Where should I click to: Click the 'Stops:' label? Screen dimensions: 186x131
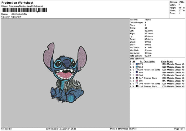click(x=133, y=25)
